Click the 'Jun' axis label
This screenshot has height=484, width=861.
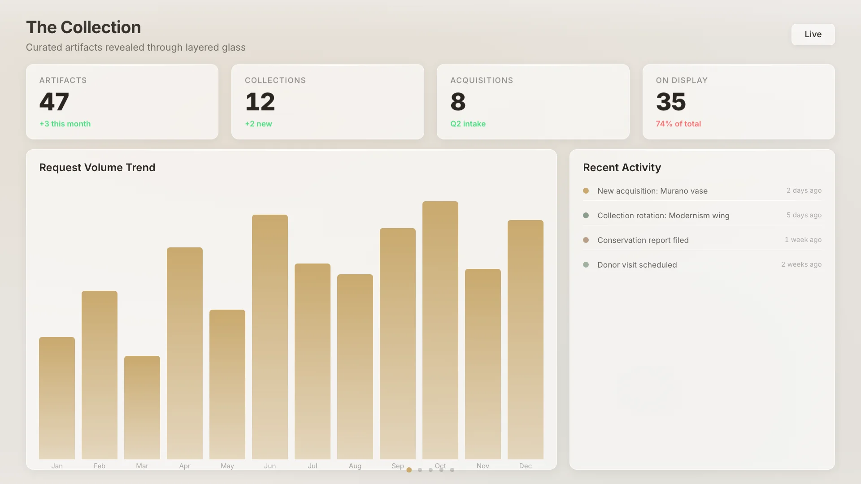coord(270,466)
